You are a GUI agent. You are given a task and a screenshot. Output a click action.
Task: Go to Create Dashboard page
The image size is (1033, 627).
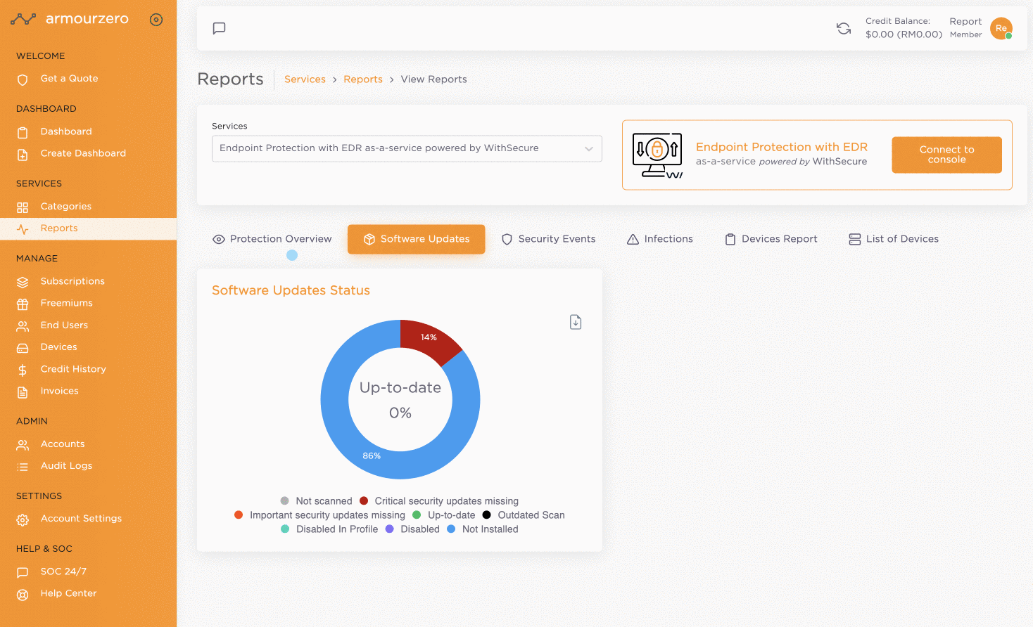click(83, 153)
